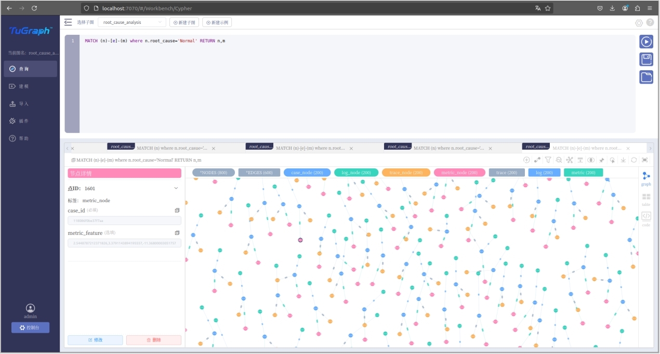This screenshot has width=660, height=354.
Task: Collapse the node ID 1601 details chevron
Action: [176, 188]
